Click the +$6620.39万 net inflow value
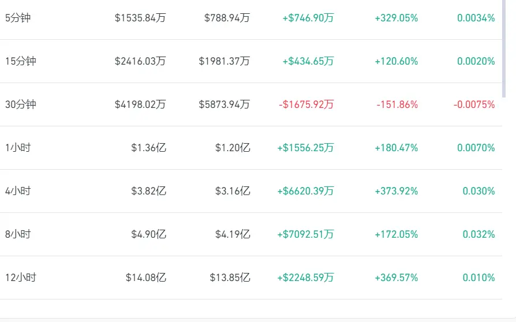This screenshot has height=322, width=516. (306, 191)
